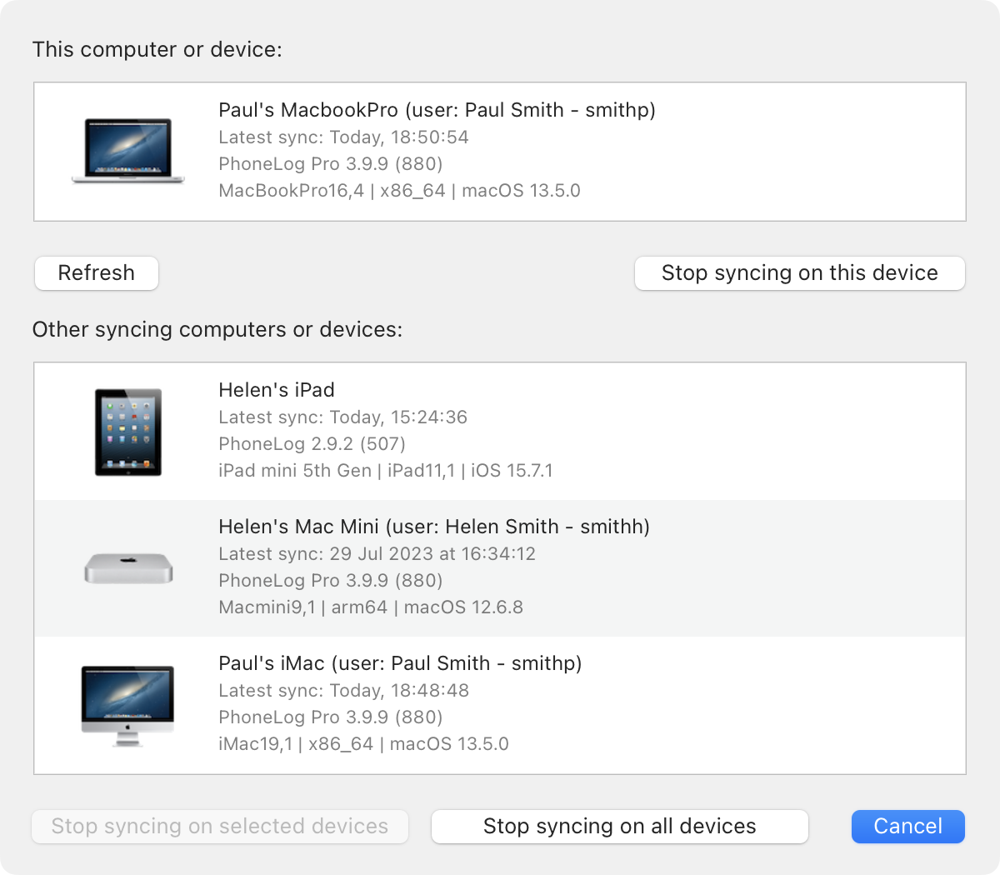Click the Mac Mini device icon
The image size is (1000, 875).
(x=128, y=568)
